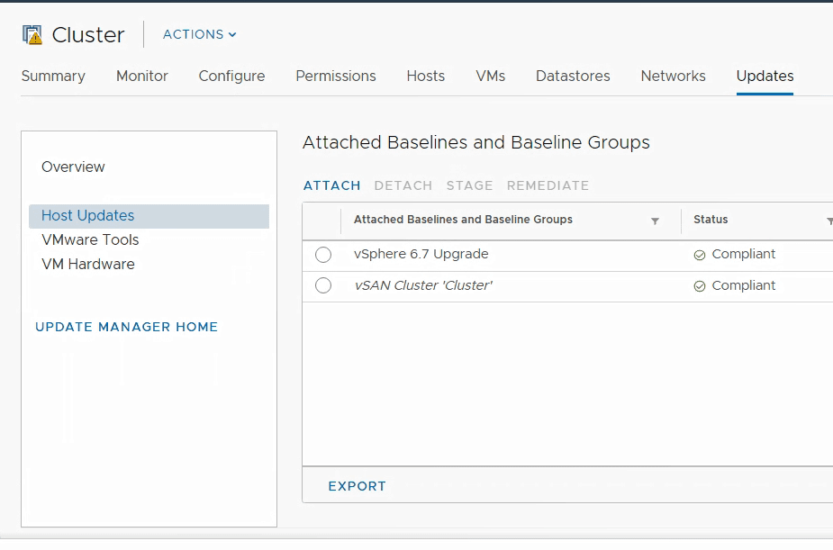Click the REMEDIATE button
833x550 pixels.
[x=548, y=185]
